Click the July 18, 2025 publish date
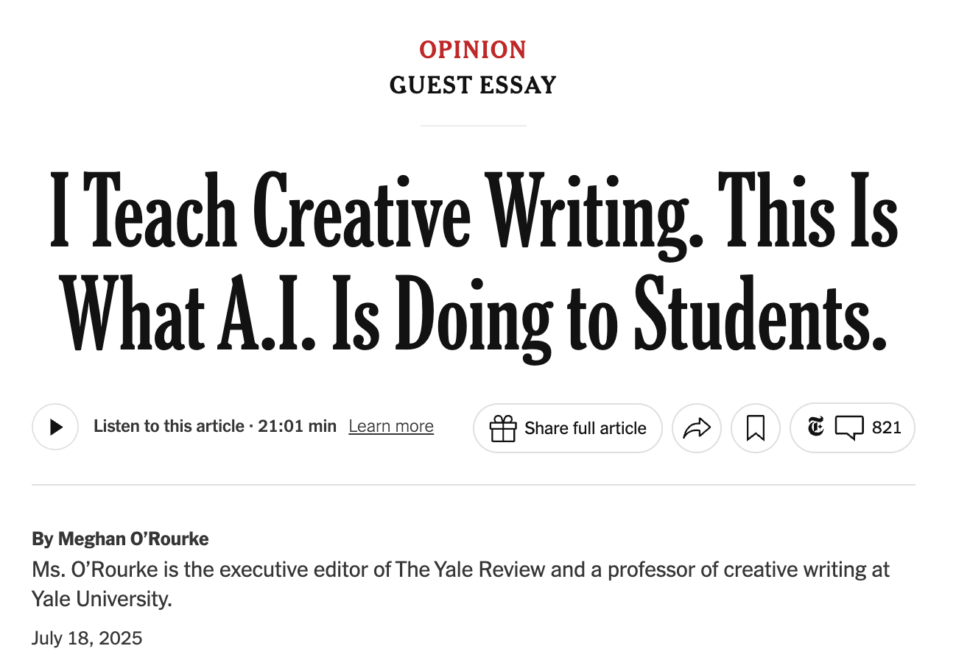Viewport: 956px width, 671px height. coord(87,638)
